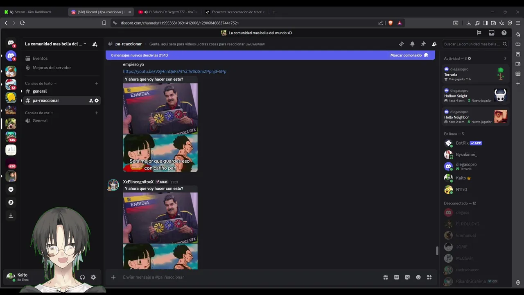This screenshot has height=295, width=524.
Task: Open a new browser tab
Action: tap(274, 12)
